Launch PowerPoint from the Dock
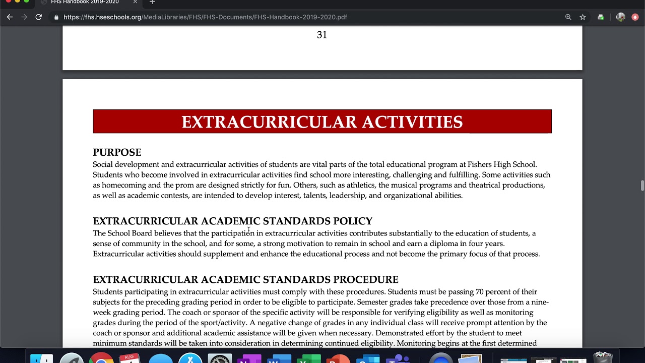The height and width of the screenshot is (363, 645). pos(338,359)
